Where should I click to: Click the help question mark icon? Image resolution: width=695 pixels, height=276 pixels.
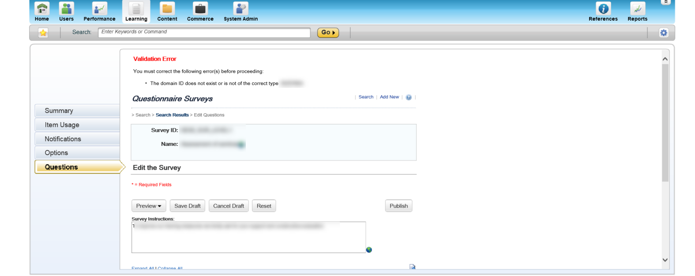coord(409,97)
